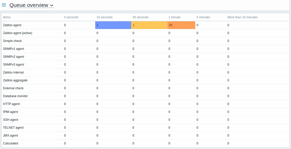Click the orange 1 minute cell showing 26
Screen dimensions: 291x149
click(181, 25)
